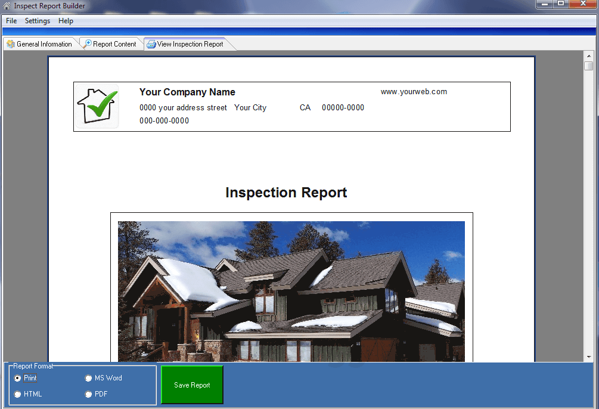This screenshot has height=409, width=599.
Task: Open the Help menu
Action: [66, 21]
